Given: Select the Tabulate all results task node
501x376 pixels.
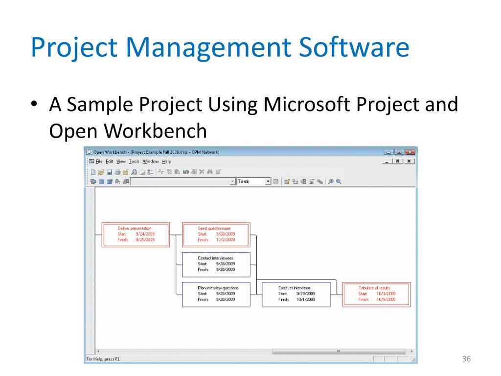Looking at the screenshot, I should [x=377, y=294].
